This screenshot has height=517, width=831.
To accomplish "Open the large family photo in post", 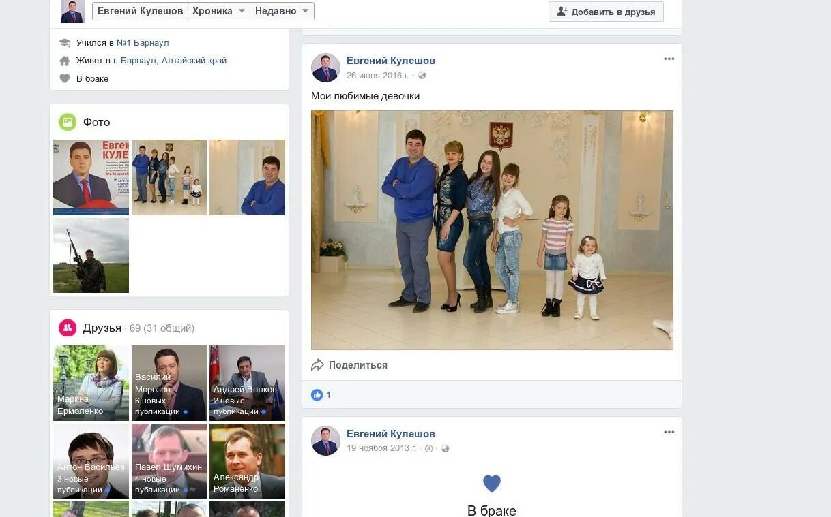I will 492,230.
